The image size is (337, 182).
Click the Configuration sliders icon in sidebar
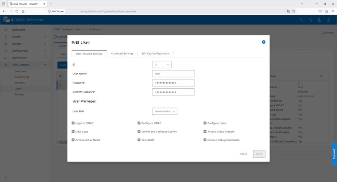coord(6,51)
